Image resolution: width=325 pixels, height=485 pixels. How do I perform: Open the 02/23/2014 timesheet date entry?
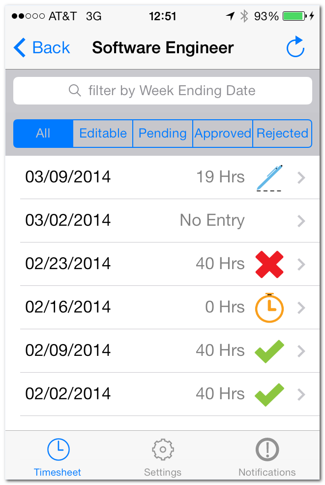pos(68,264)
